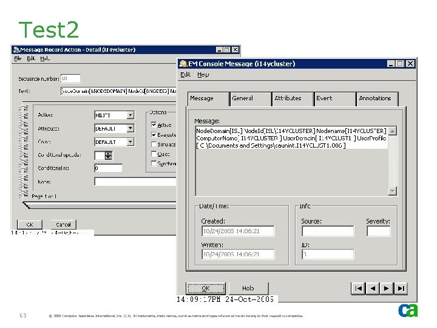Viewport: 437px width, 328px height.
Task: Open Edit menu in Message Record Action
Action: [31, 58]
